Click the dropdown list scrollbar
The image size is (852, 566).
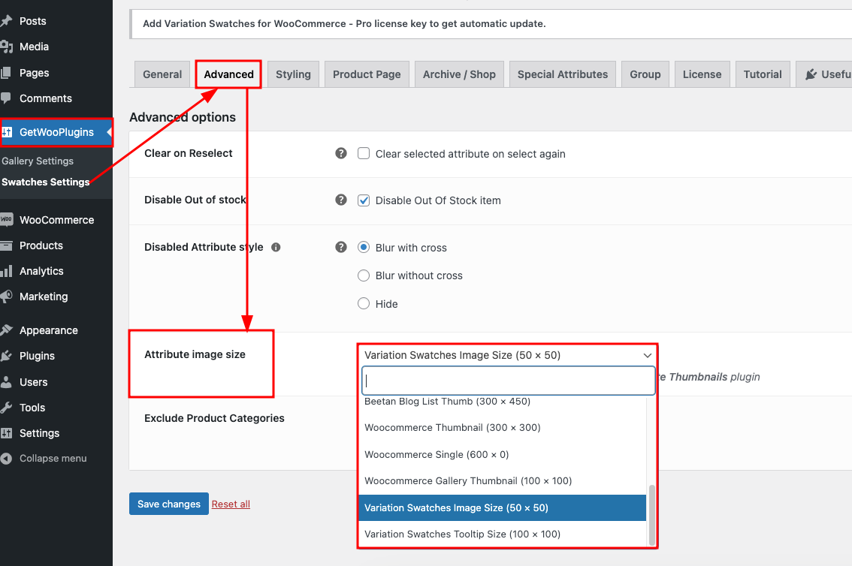pyautogui.click(x=651, y=516)
